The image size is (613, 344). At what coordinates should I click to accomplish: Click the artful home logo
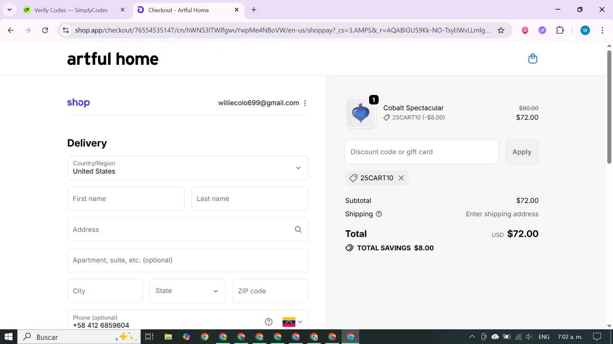tap(113, 59)
